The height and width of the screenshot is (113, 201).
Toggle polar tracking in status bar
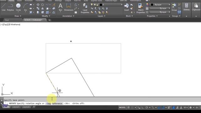pos(147,107)
